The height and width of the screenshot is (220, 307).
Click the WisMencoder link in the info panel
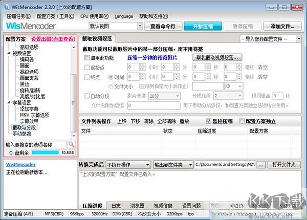(21, 164)
